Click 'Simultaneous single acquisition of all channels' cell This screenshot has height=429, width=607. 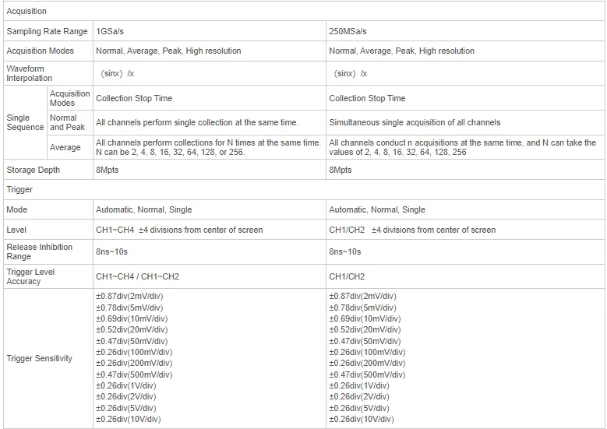point(415,122)
